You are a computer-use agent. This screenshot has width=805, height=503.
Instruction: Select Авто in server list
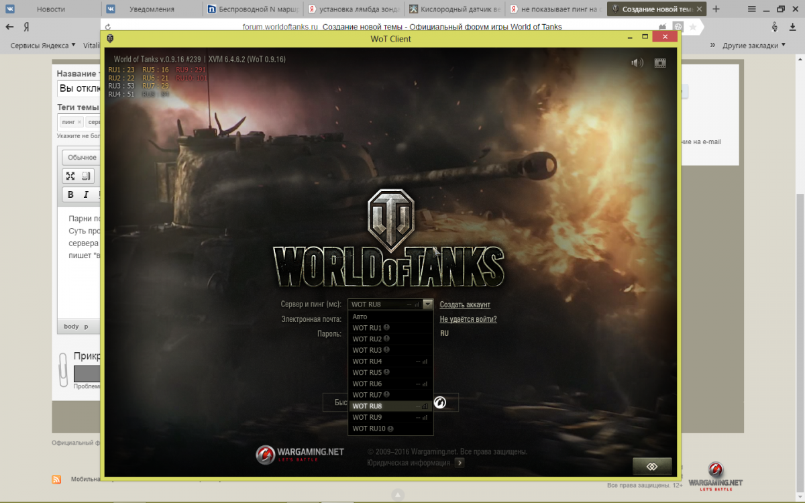click(x=390, y=317)
